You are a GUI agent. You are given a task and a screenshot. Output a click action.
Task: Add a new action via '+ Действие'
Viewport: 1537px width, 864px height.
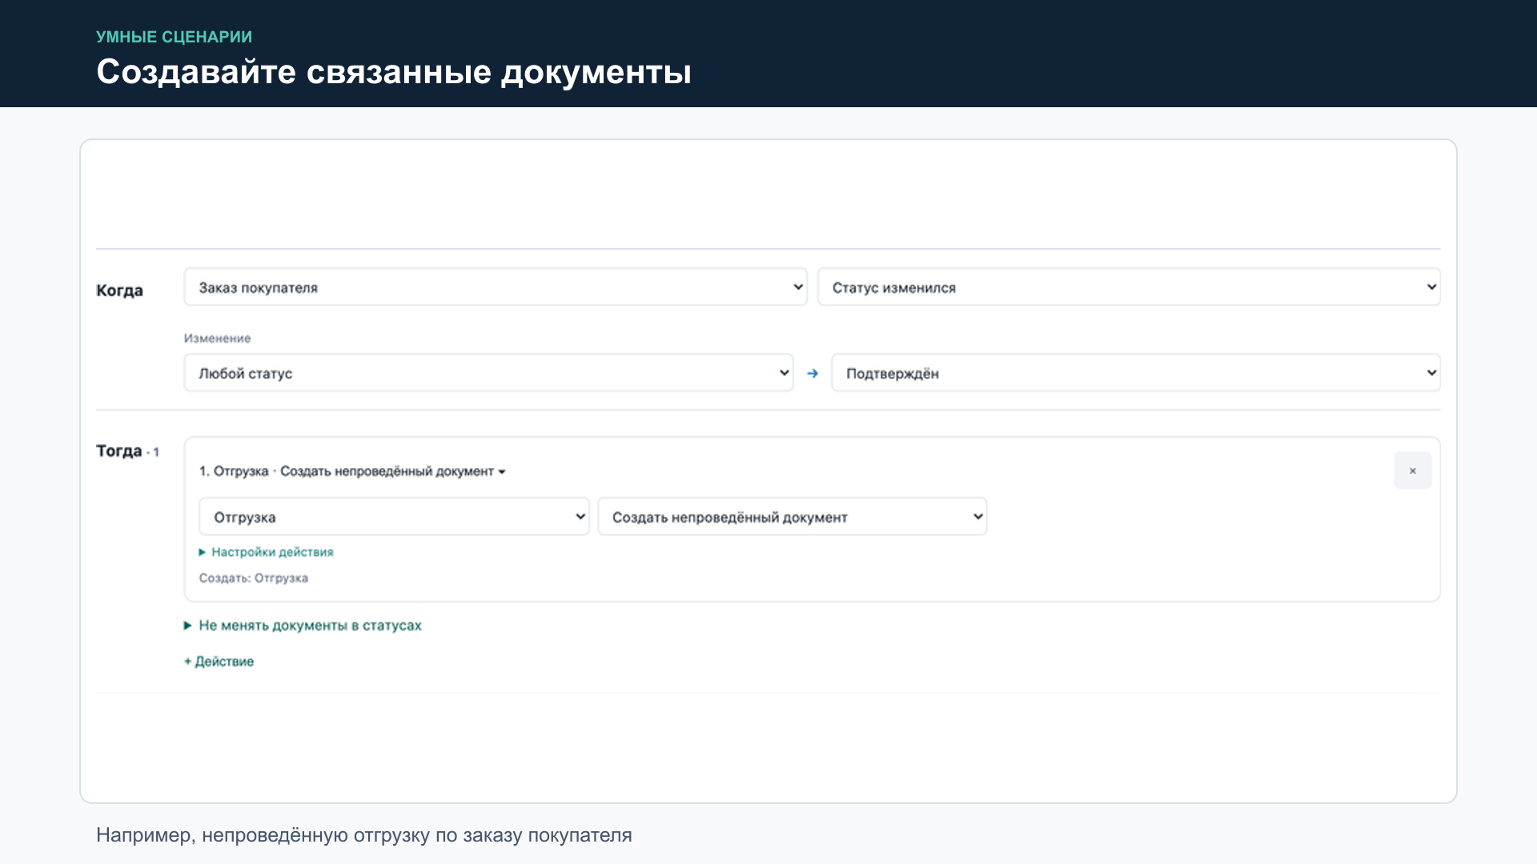pyautogui.click(x=219, y=662)
